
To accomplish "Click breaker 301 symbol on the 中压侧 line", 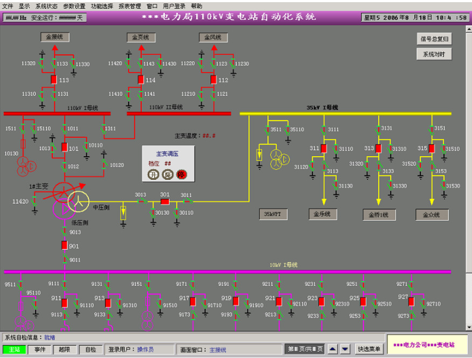I will [x=165, y=201].
